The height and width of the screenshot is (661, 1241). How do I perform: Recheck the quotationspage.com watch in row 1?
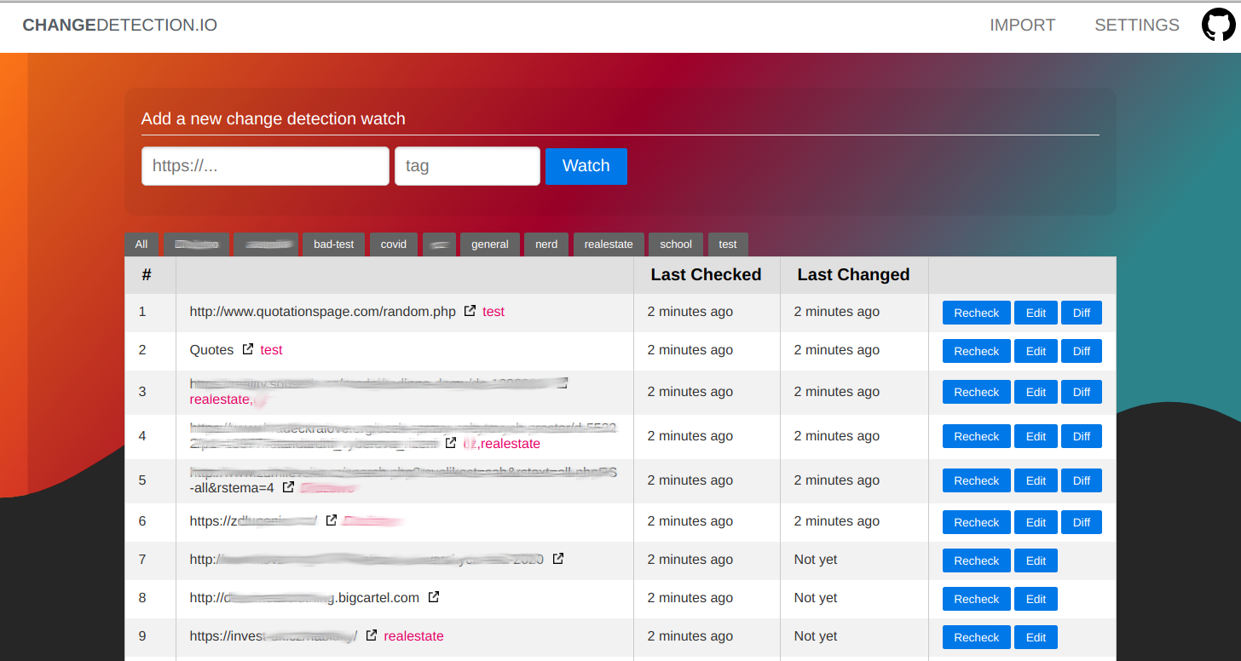coord(976,313)
